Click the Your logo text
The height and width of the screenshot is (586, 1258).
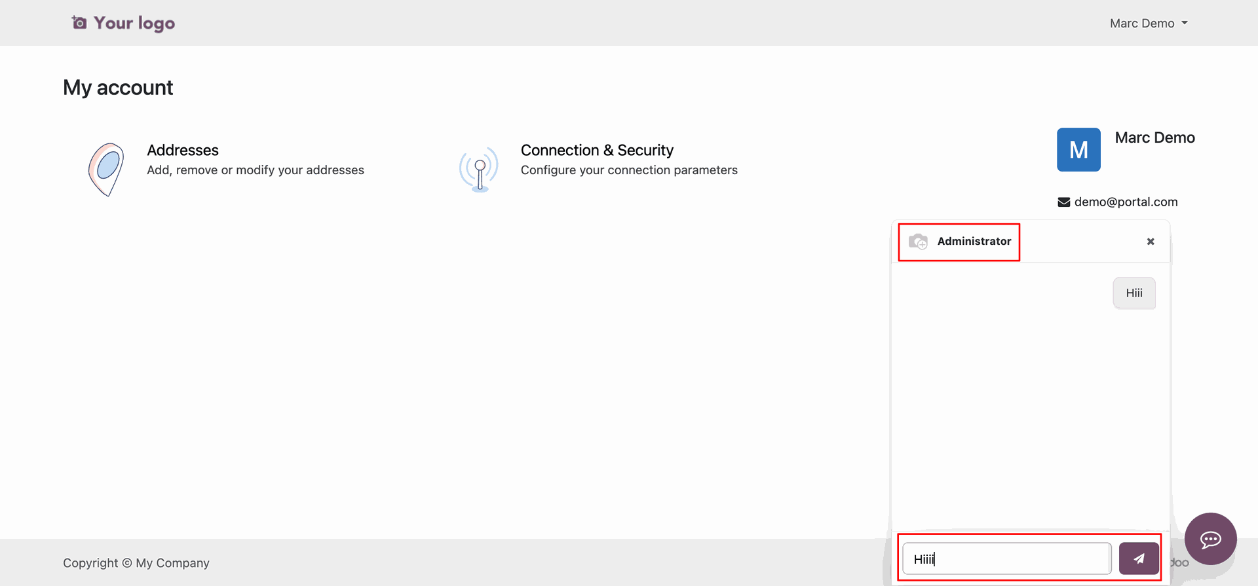point(134,24)
